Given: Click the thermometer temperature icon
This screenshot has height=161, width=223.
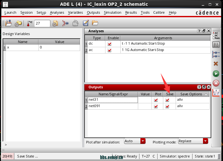Looking at the screenshot, I should click(x=30, y=23).
